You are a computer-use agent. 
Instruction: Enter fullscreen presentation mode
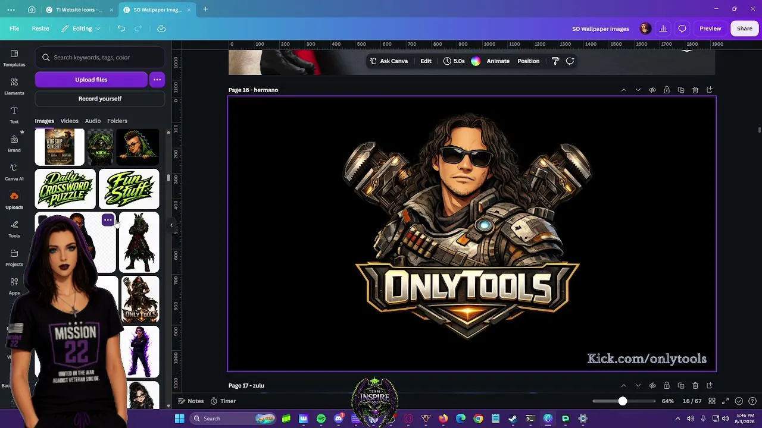725,401
